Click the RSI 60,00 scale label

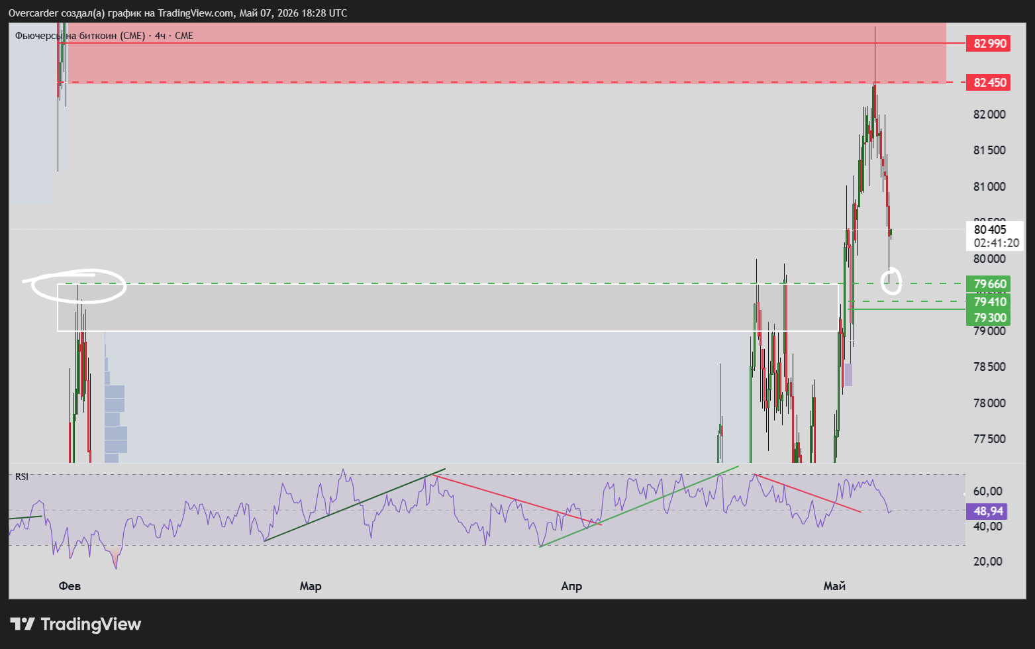988,491
